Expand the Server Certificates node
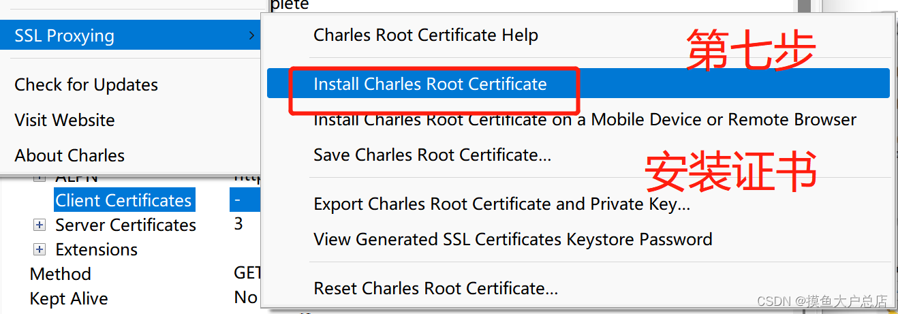The image size is (898, 314). pyautogui.click(x=40, y=225)
